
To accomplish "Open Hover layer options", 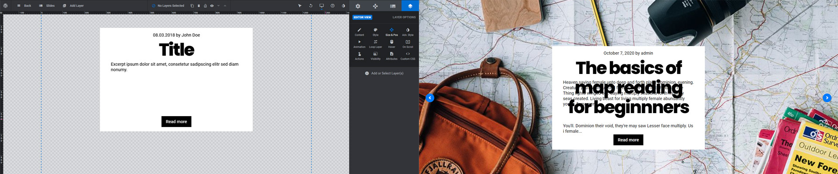I will [392, 44].
